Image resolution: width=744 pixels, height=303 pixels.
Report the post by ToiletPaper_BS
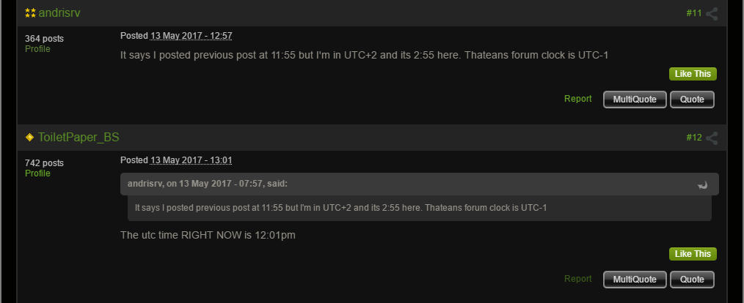point(577,279)
